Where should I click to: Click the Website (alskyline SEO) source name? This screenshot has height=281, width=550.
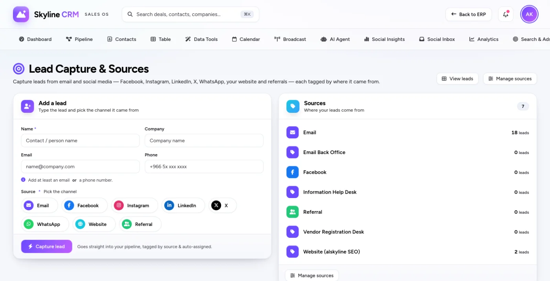(x=332, y=252)
